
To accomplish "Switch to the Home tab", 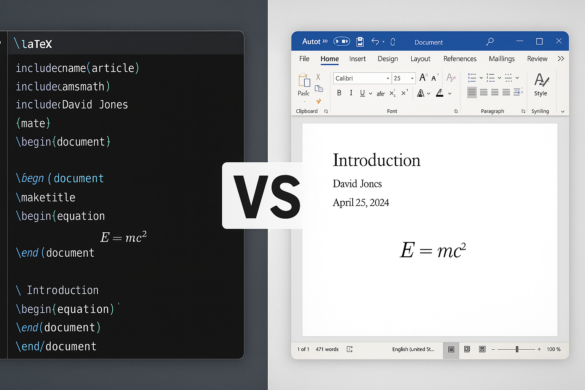I will [x=329, y=59].
